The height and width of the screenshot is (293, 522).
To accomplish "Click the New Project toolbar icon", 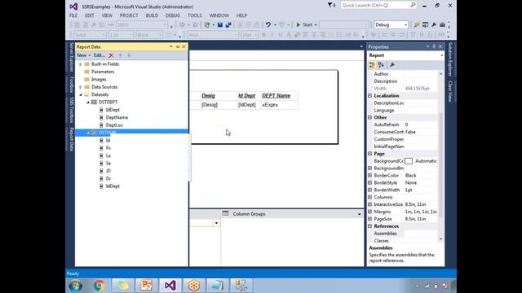I will point(207,25).
